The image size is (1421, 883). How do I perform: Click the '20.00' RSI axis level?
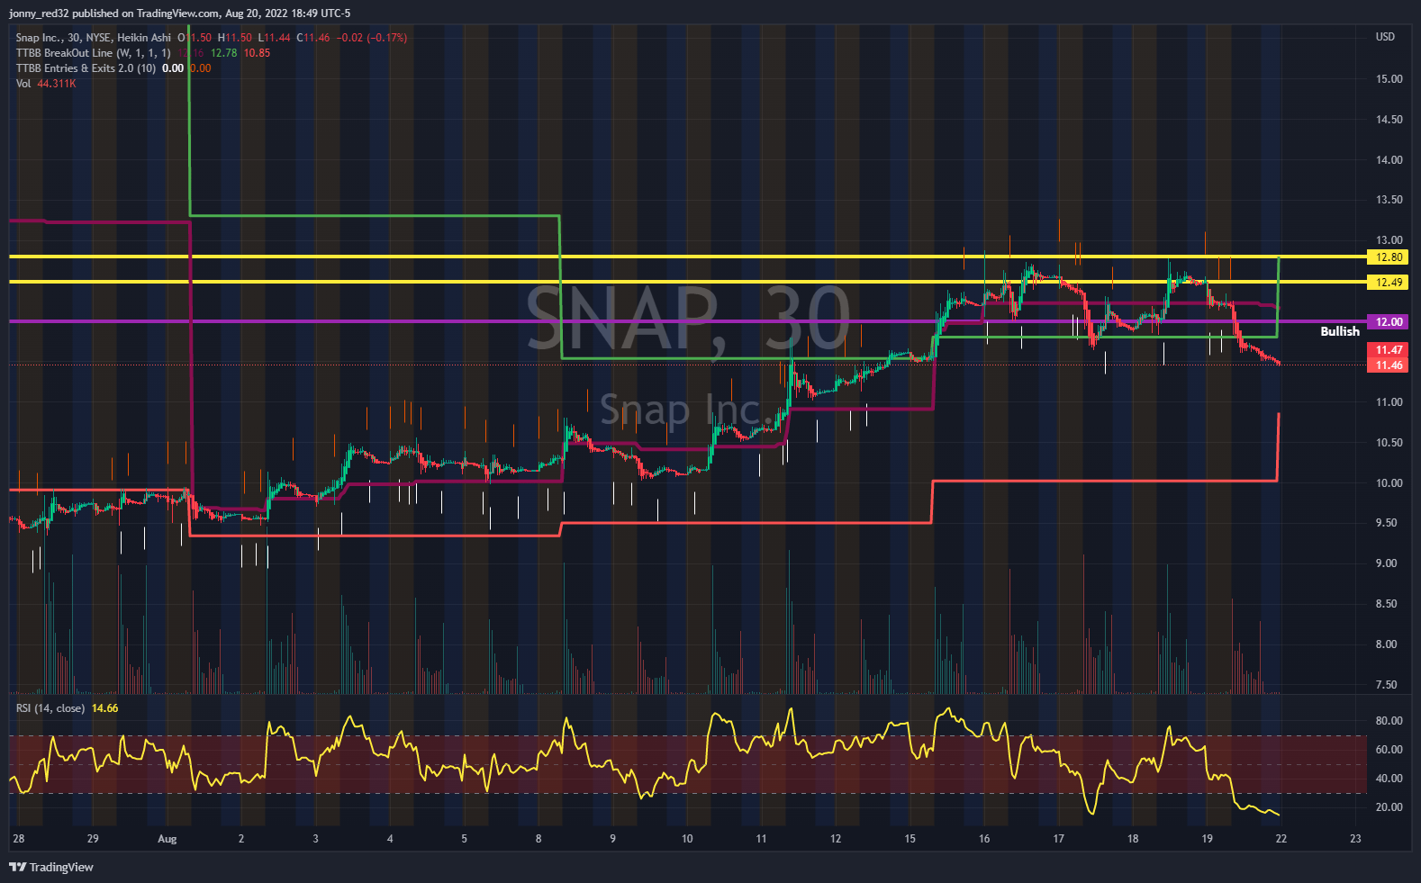click(1389, 807)
